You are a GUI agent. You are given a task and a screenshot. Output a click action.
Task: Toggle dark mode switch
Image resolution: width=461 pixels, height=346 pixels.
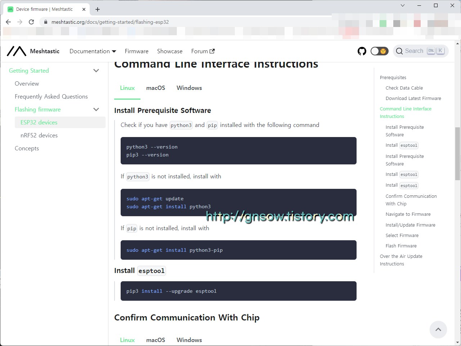380,51
